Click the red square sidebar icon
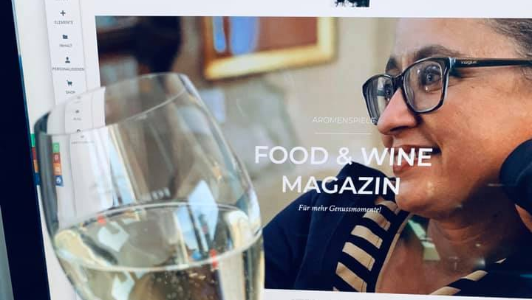The width and height of the screenshot is (532, 300). [x=57, y=158]
